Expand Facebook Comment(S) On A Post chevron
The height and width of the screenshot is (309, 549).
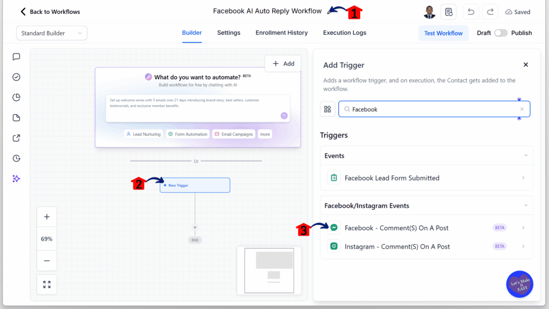(x=523, y=227)
